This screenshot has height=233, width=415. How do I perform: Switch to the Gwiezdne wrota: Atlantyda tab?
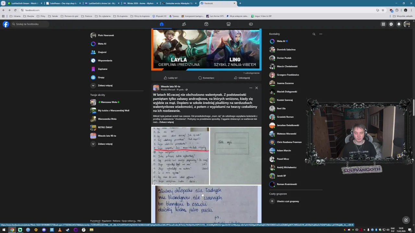coord(179,3)
